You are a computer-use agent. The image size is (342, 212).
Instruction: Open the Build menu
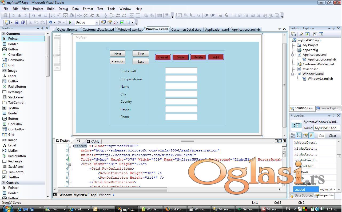(51, 9)
